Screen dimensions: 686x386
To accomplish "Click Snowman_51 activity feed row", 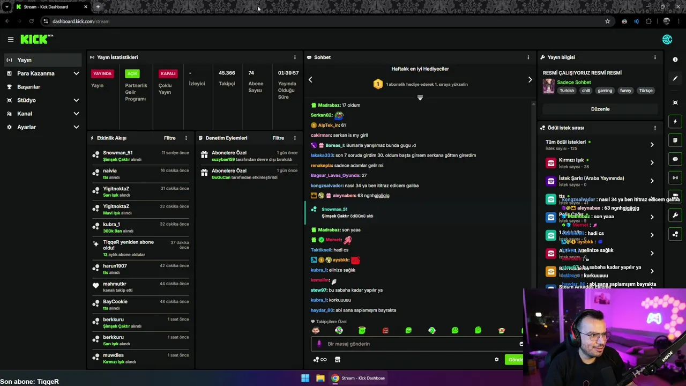I will pyautogui.click(x=140, y=156).
